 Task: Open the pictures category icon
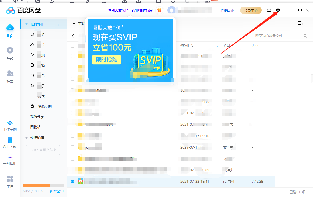32,45
